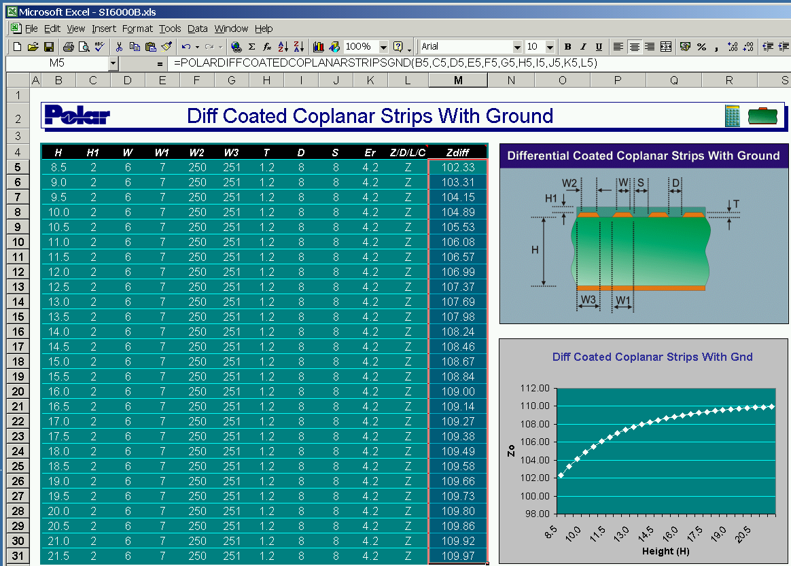Open the Data menu
This screenshot has height=566, width=791.
coord(198,29)
